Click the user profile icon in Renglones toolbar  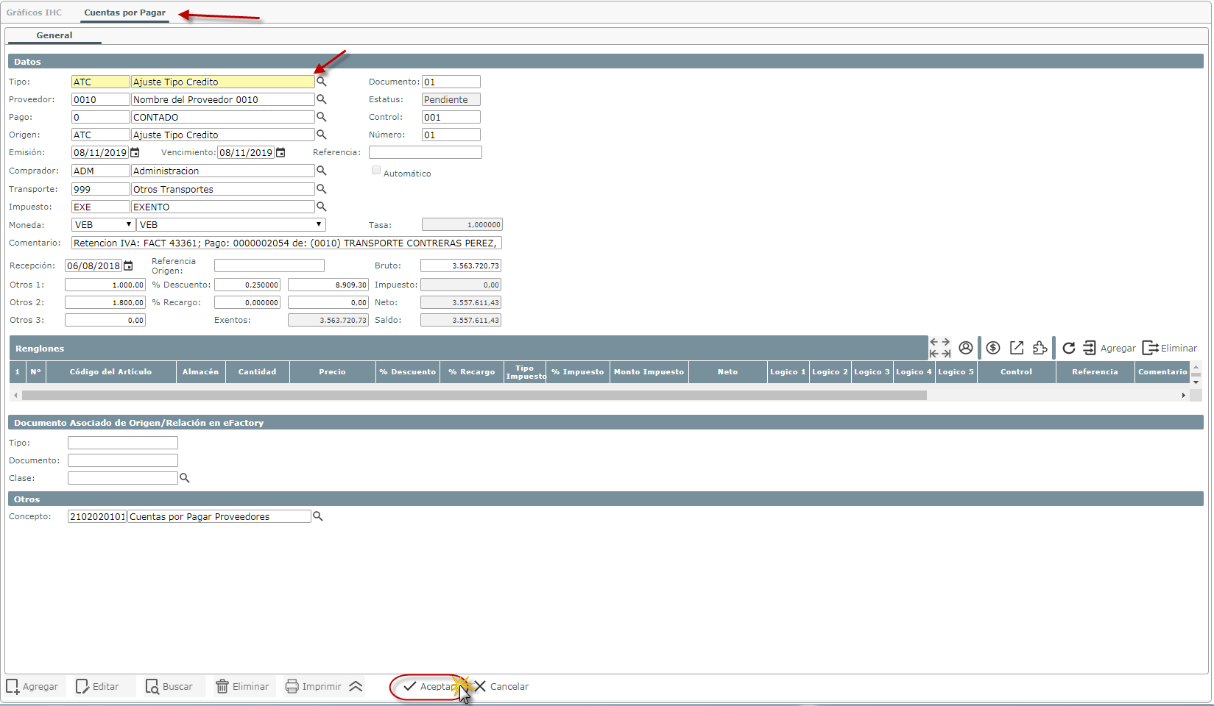click(966, 348)
